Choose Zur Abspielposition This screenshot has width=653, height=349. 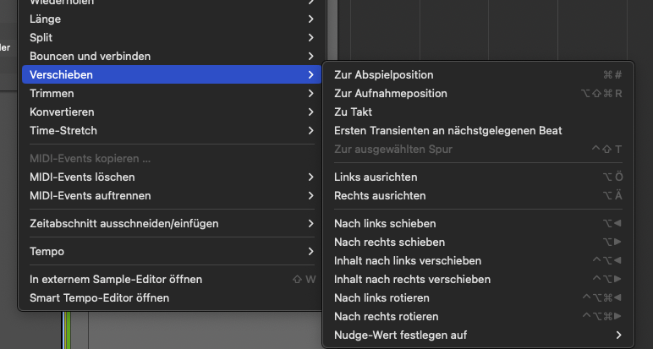(x=478, y=75)
